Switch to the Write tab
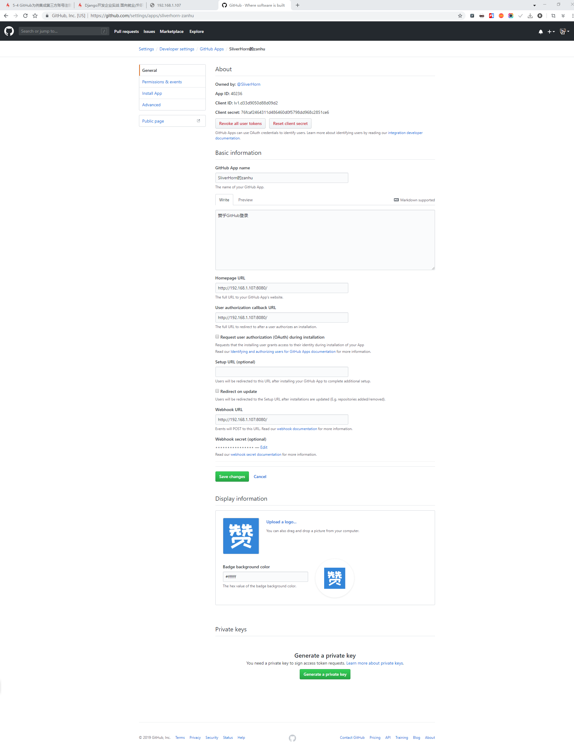This screenshot has width=574, height=756. 224,199
